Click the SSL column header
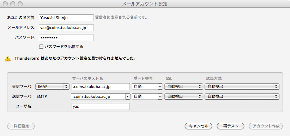 point(169,78)
